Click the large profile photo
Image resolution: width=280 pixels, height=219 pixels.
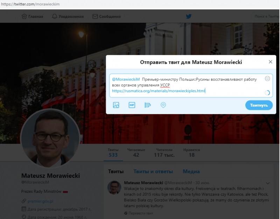(x=50, y=138)
